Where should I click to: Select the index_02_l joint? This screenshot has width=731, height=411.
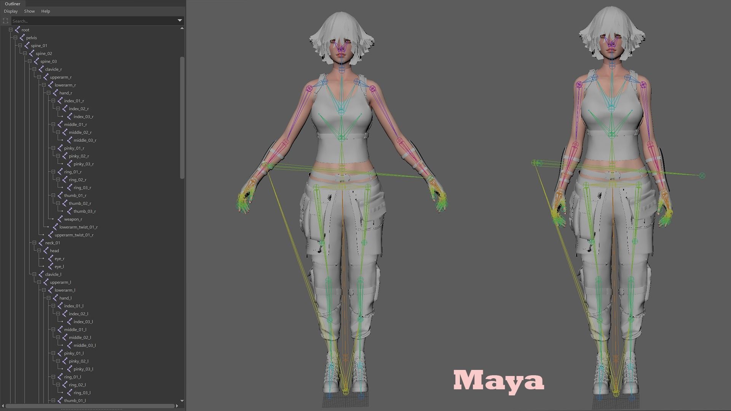tap(78, 314)
